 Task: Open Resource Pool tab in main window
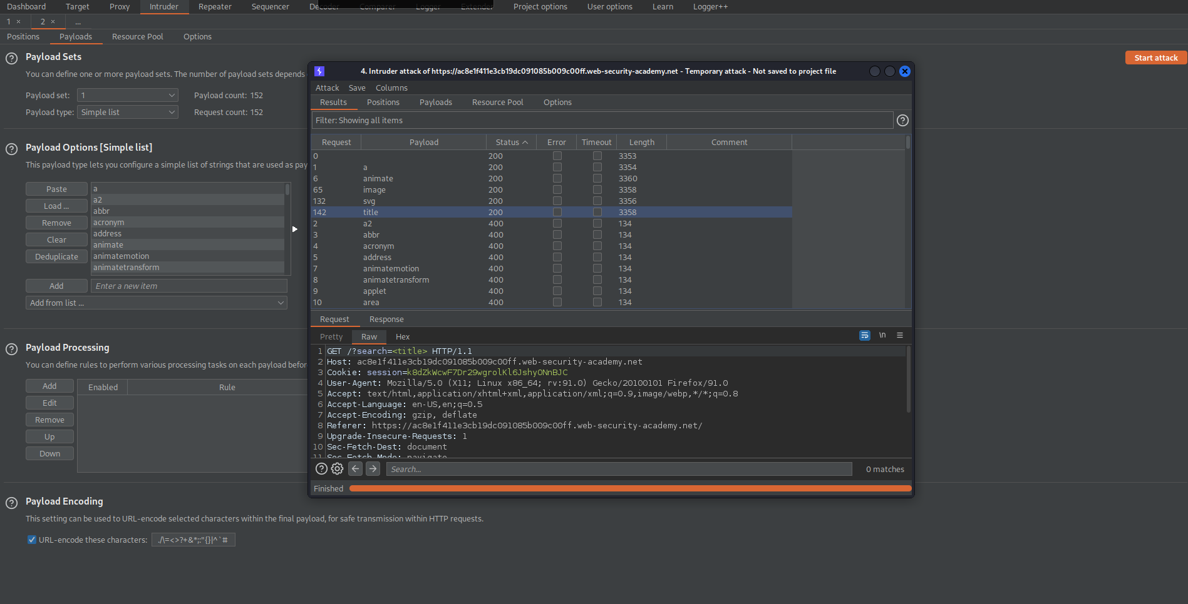(x=137, y=37)
